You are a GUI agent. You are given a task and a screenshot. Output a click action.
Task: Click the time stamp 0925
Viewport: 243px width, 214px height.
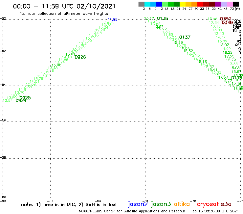tap(25, 98)
